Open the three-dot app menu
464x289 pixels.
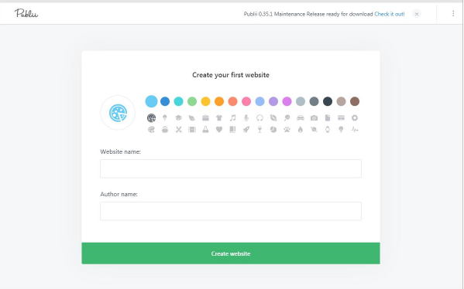(453, 14)
